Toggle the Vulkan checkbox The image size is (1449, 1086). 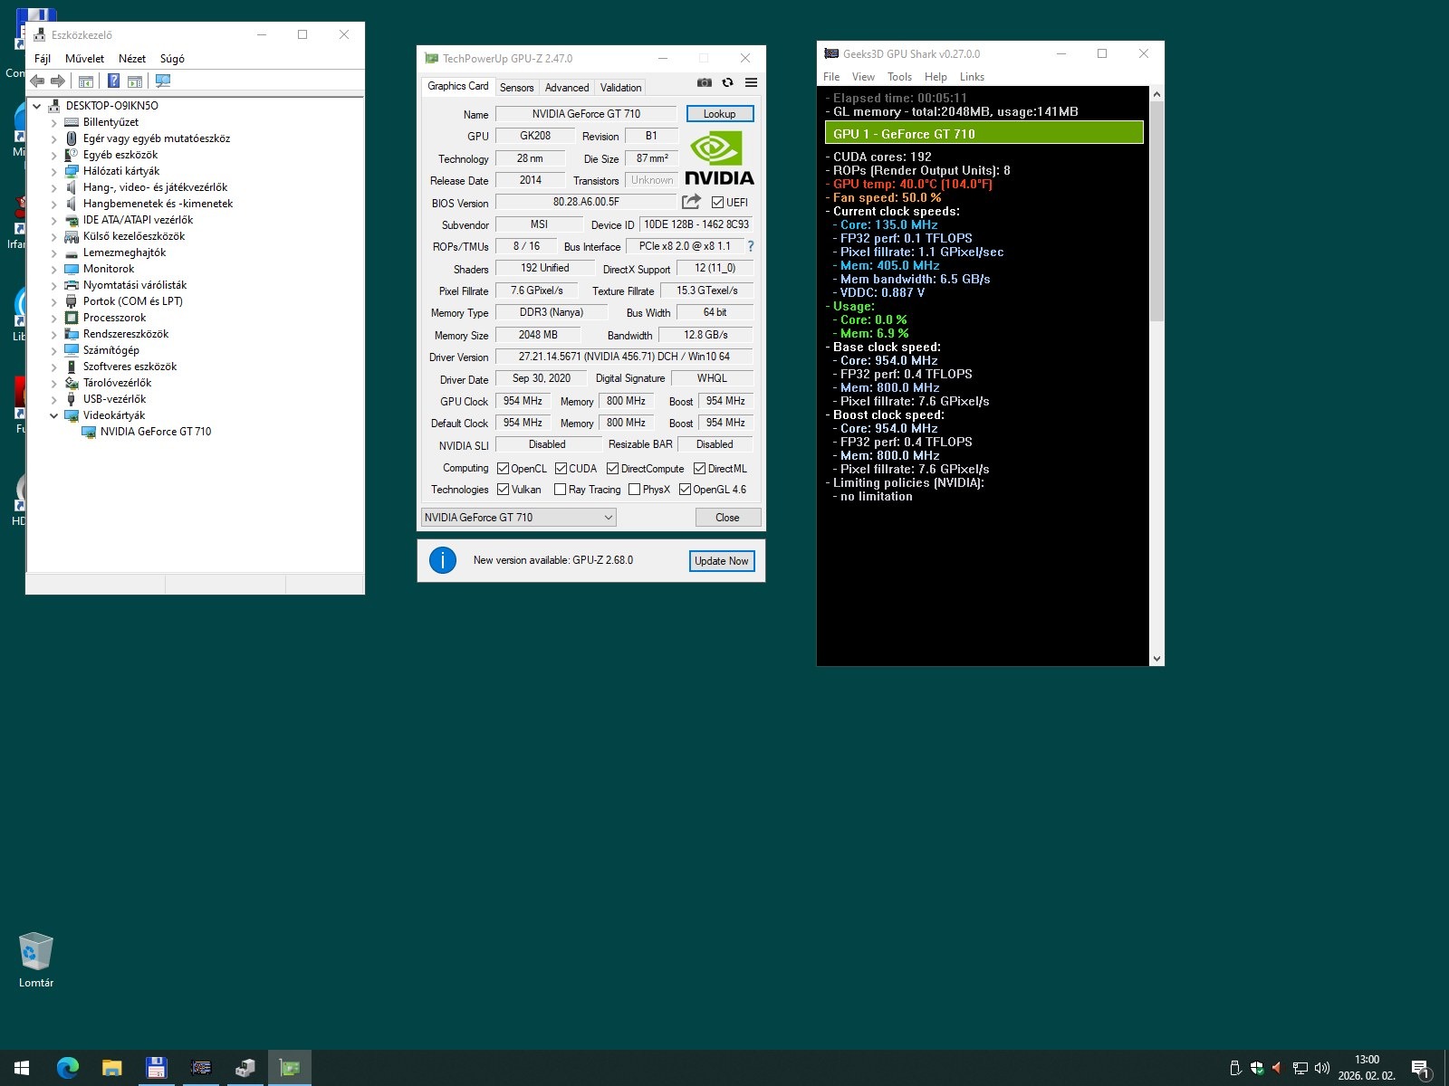coord(503,490)
